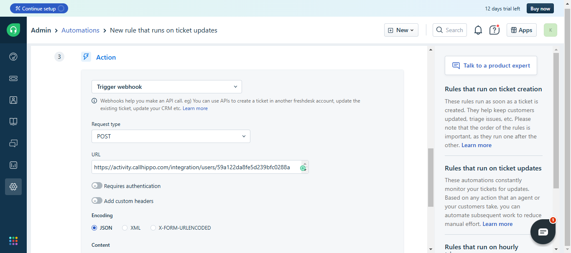Click the Request type label
Screen dimensions: 571x253
(x=106, y=124)
